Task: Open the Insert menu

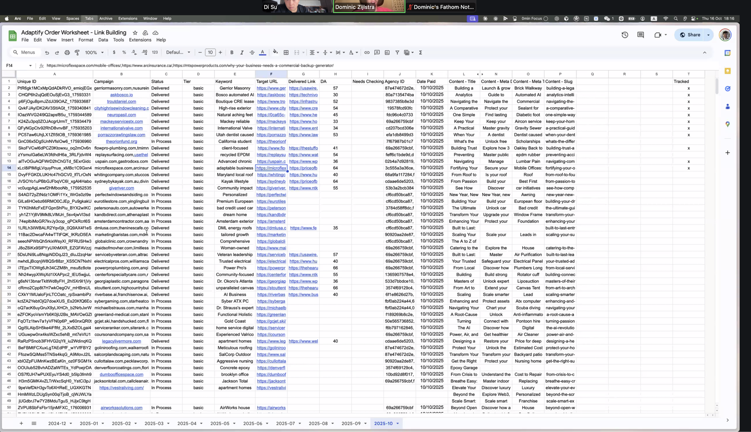Action: 67,40
